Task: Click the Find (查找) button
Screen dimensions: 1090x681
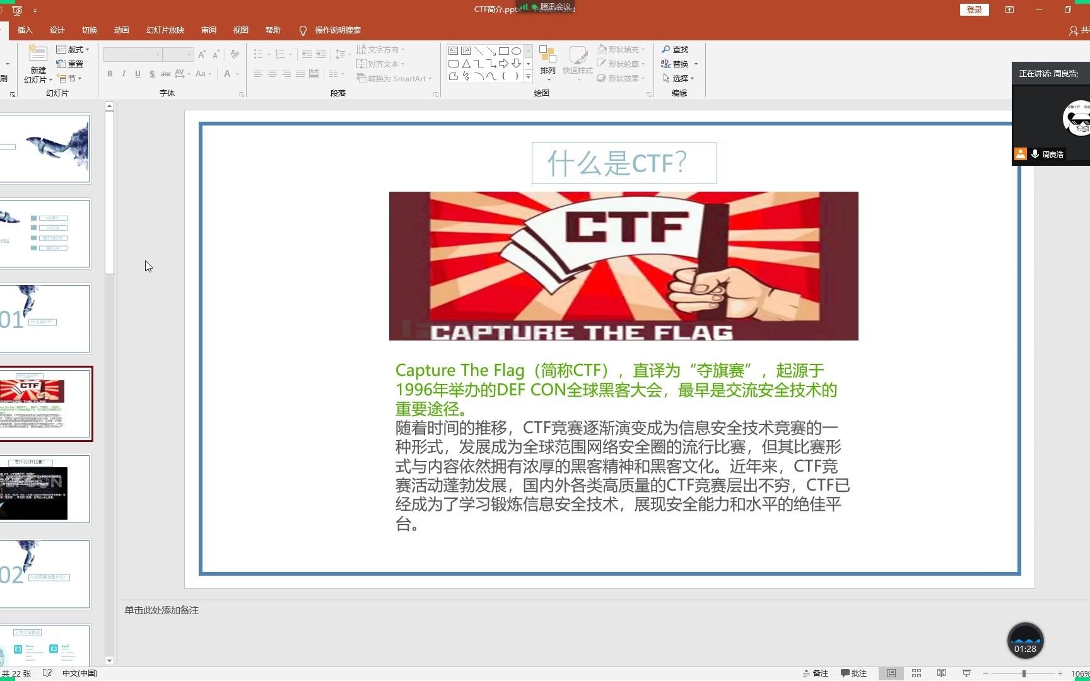Action: [675, 49]
